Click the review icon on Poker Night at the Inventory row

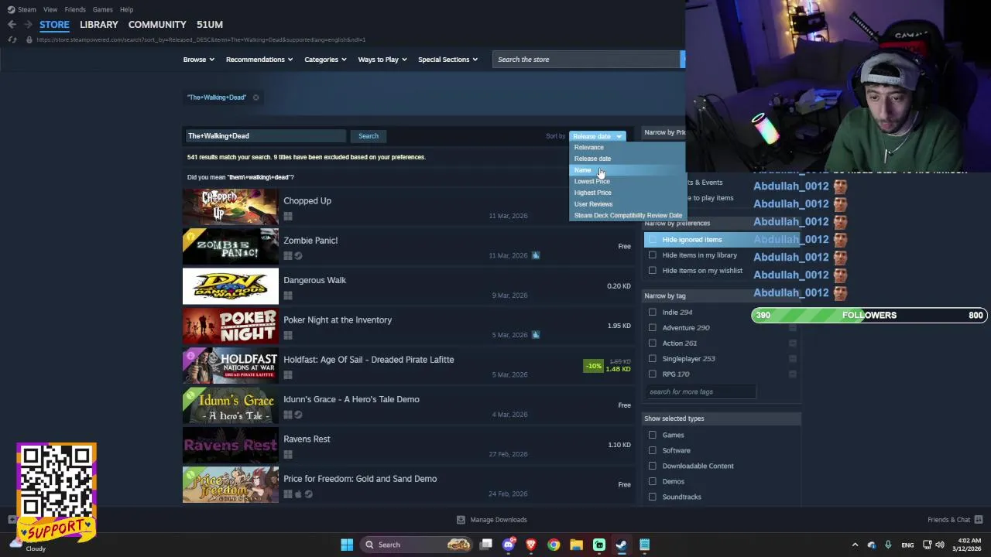tap(535, 335)
